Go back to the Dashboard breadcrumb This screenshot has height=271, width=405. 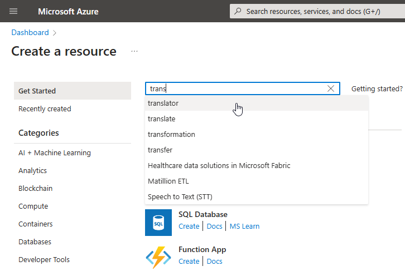pos(30,33)
